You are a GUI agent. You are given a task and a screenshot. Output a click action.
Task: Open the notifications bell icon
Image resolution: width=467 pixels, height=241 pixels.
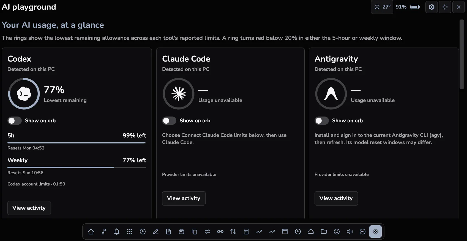coord(117,232)
